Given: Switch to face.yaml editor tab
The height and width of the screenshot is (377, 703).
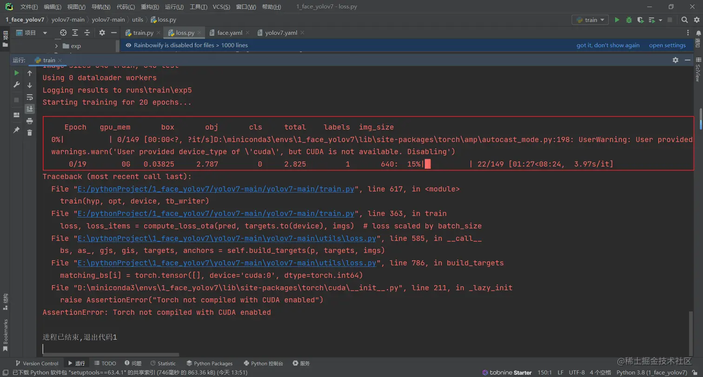Looking at the screenshot, I should (226, 33).
